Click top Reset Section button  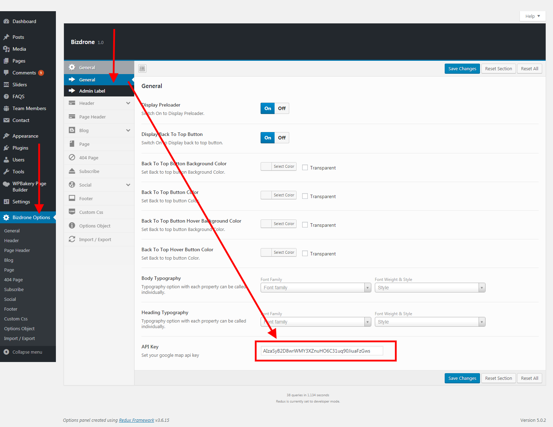[x=499, y=68]
